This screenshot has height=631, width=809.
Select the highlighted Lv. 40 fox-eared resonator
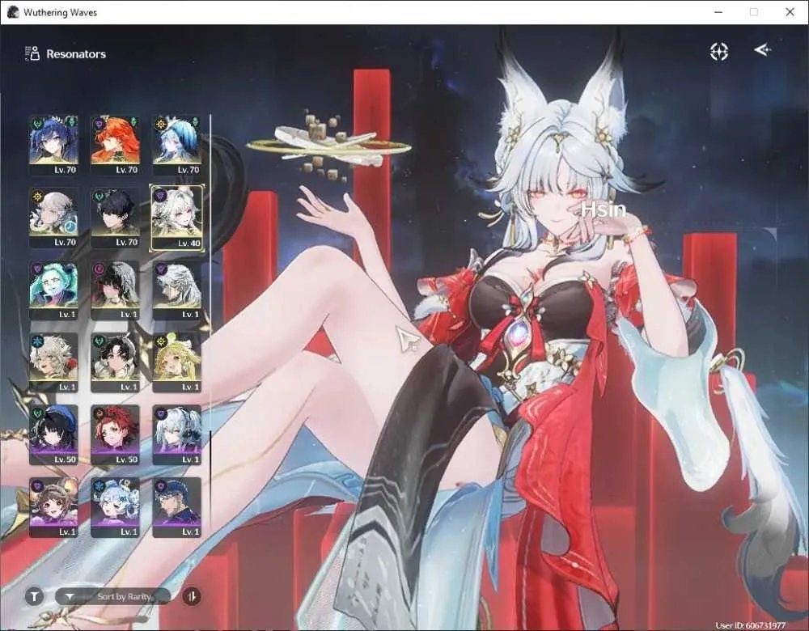[177, 218]
